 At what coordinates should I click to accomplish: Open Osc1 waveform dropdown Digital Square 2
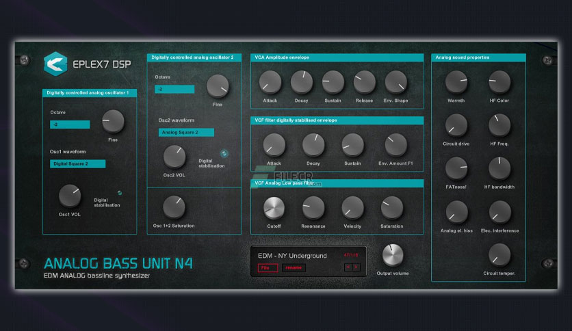78,163
